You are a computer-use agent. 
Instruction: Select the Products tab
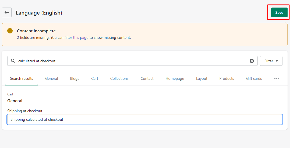point(227,78)
